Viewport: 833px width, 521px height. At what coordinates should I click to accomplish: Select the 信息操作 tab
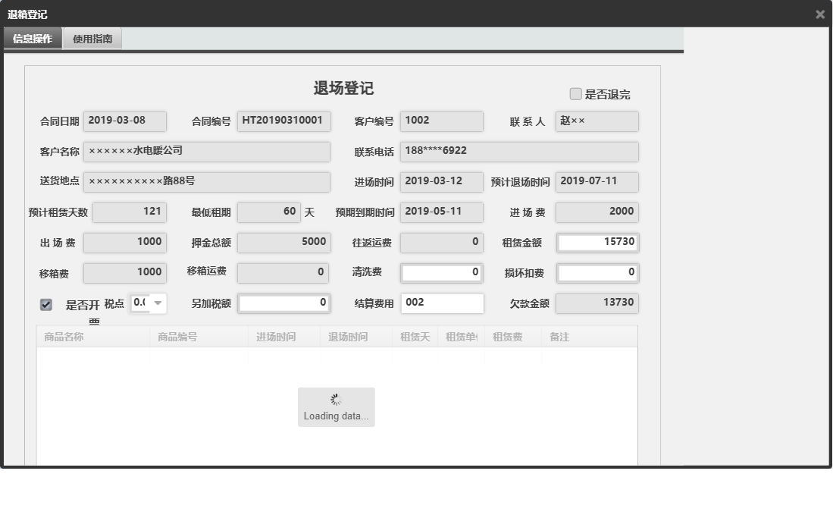[x=32, y=38]
